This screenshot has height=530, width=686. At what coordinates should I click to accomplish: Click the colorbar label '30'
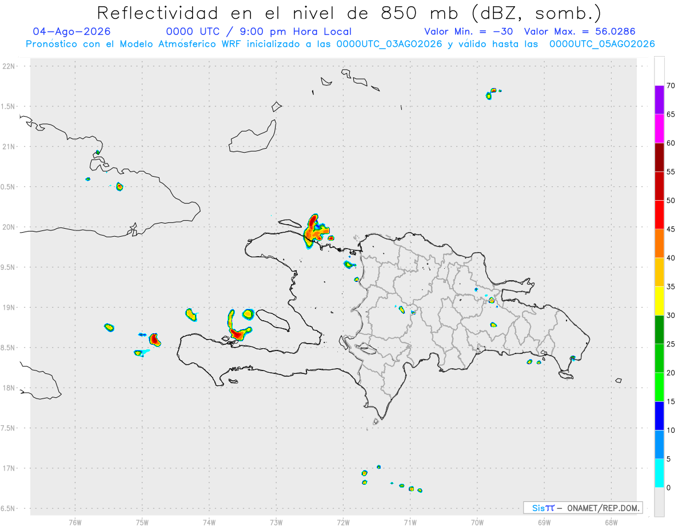671,316
